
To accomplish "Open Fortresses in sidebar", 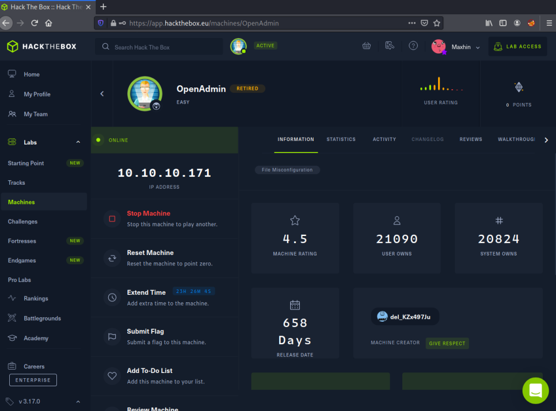I will point(22,241).
